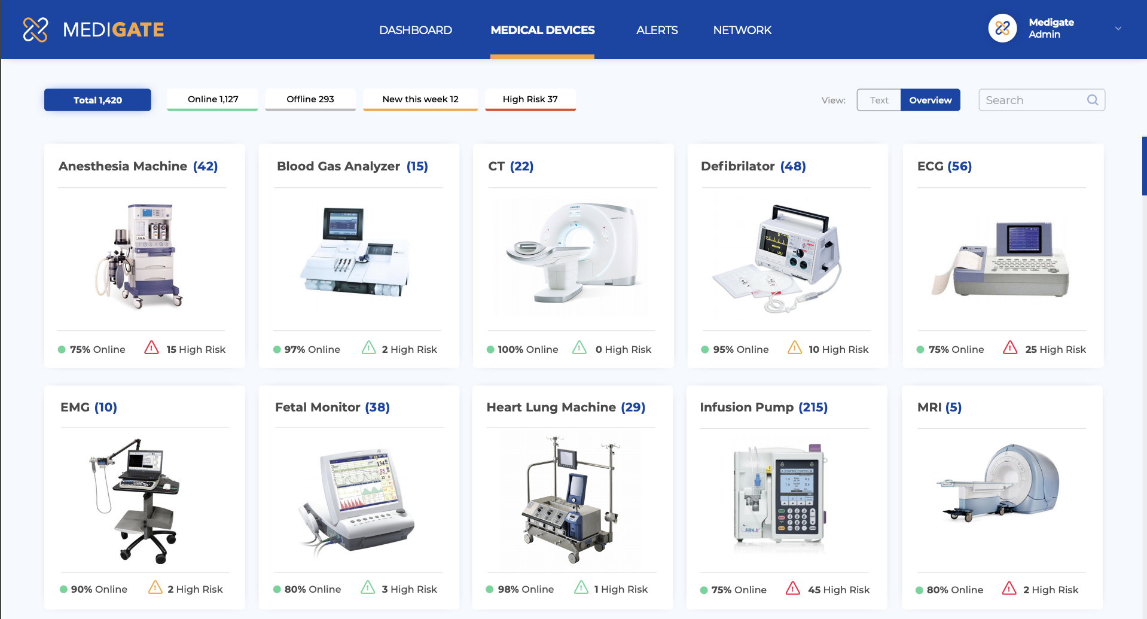Filter by Online 1,127 devices
Viewport: 1147px width, 619px height.
pyautogui.click(x=212, y=99)
